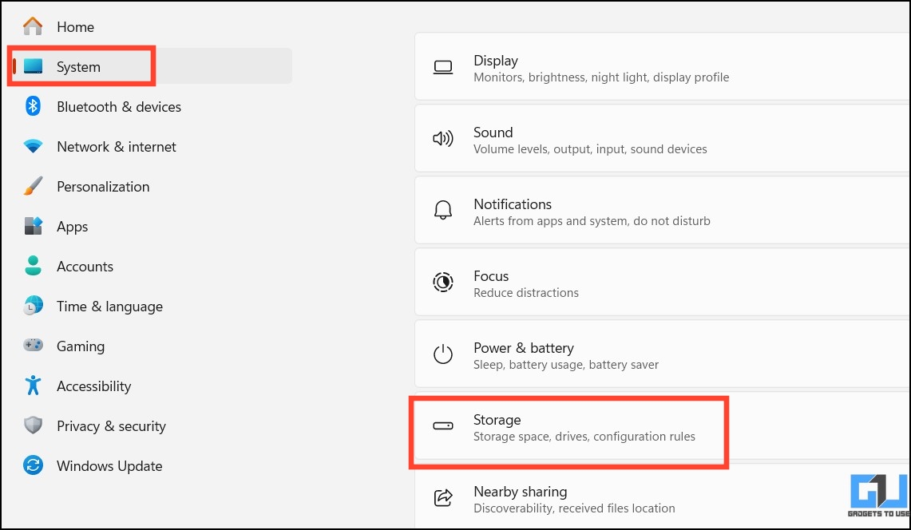This screenshot has height=530, width=911.
Task: Click the Sound speaker icon
Action: (442, 139)
